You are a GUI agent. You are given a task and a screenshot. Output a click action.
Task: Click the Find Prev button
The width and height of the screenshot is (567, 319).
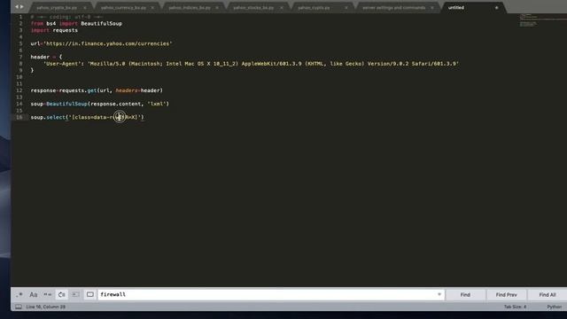pyautogui.click(x=506, y=295)
